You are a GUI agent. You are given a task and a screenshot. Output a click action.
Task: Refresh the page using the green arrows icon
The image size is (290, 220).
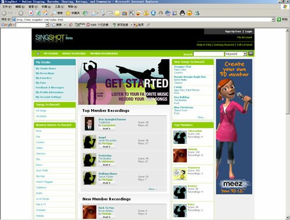coord(38,13)
